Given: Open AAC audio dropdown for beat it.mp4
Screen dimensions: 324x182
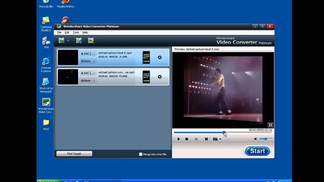Looking at the screenshot, I should [88, 54].
